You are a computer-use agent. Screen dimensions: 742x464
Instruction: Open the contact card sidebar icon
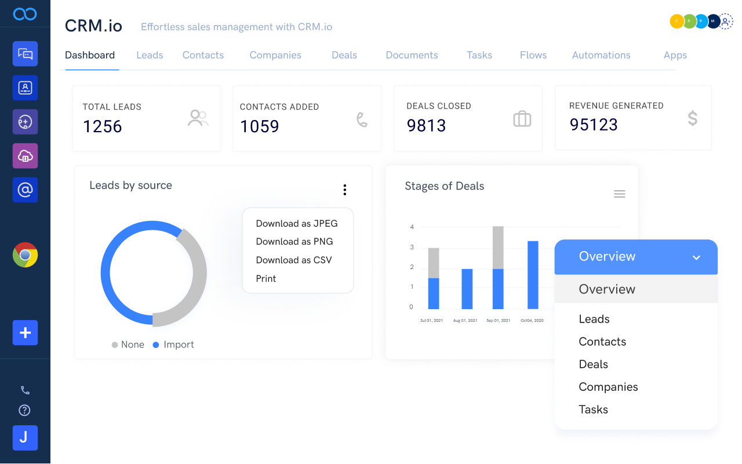[x=25, y=88]
